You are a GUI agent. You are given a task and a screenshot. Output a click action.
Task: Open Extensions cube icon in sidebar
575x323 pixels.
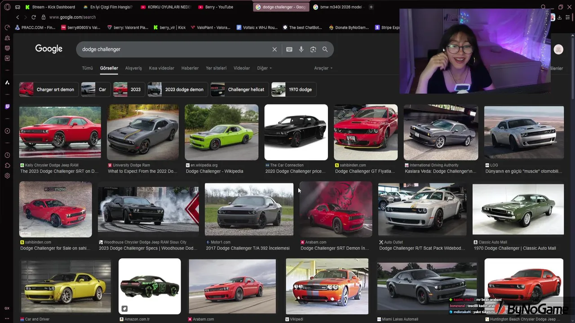pos(7,166)
